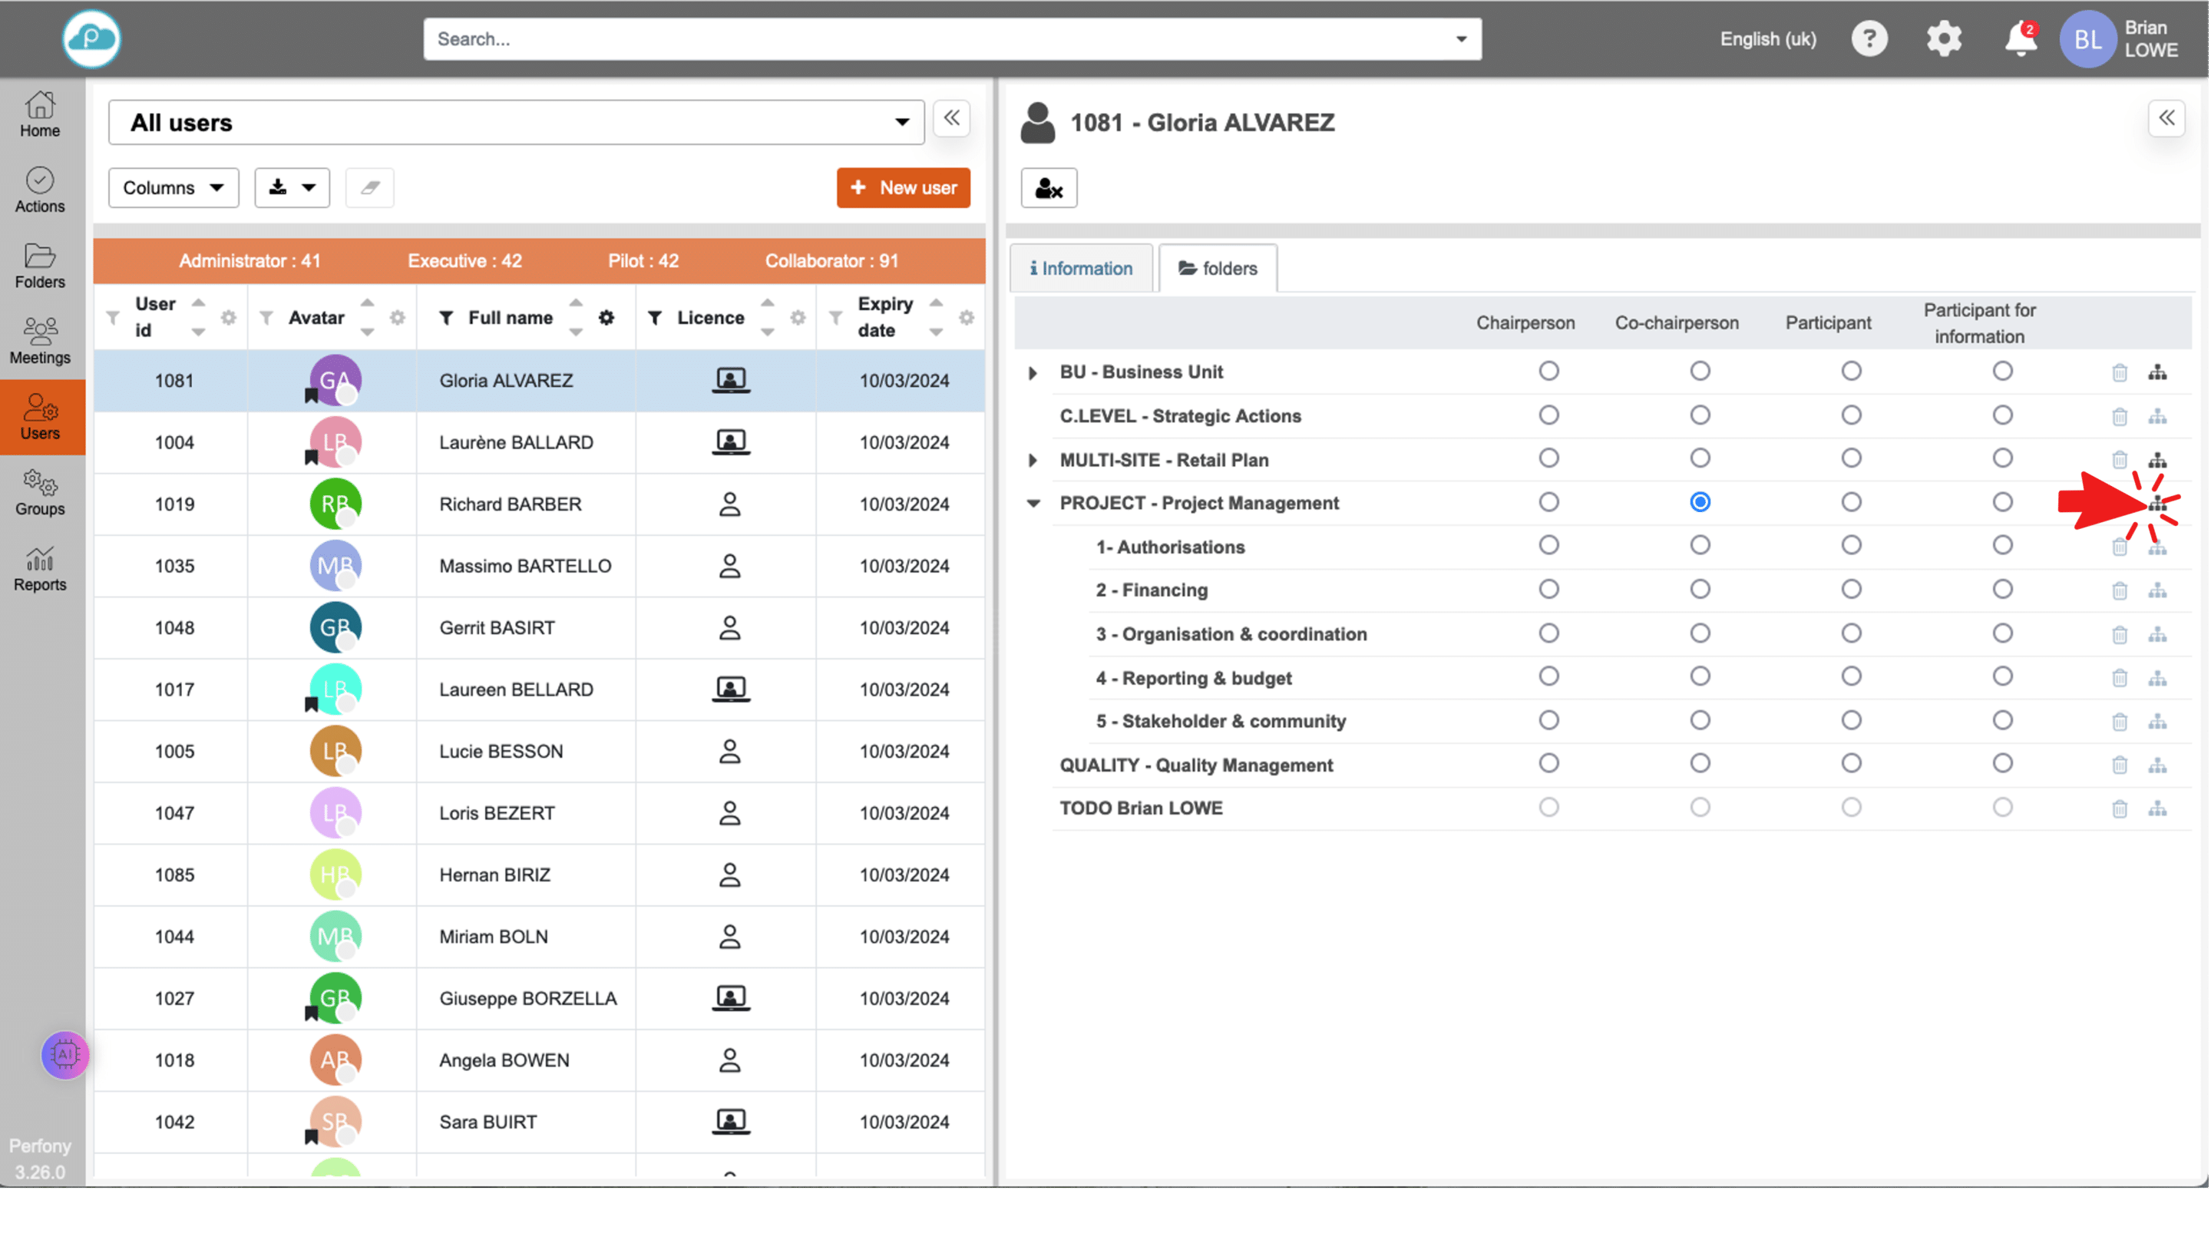The width and height of the screenshot is (2211, 1243).
Task: Click the remove user icon button
Action: coord(1048,188)
